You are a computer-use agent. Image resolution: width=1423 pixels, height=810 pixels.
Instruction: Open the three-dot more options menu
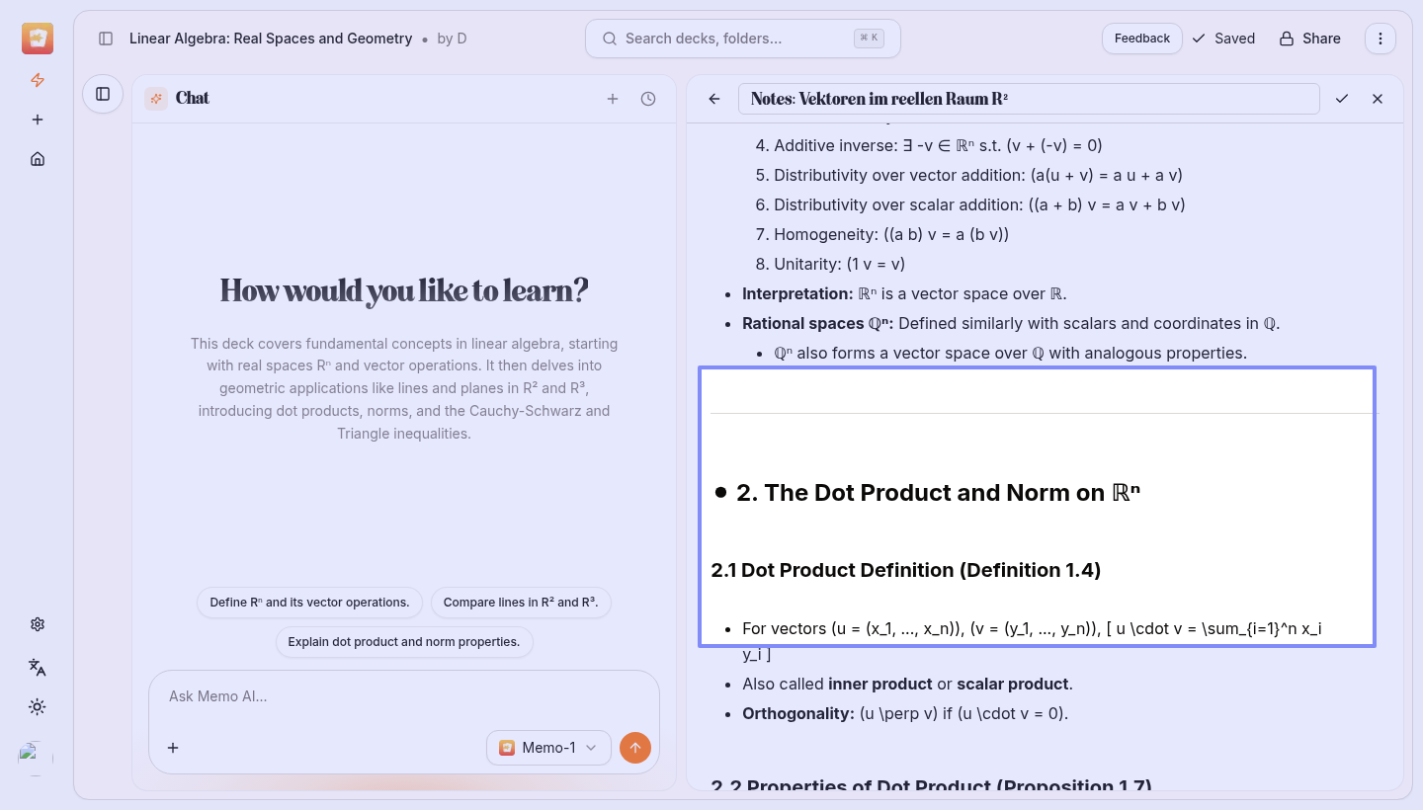(x=1381, y=39)
